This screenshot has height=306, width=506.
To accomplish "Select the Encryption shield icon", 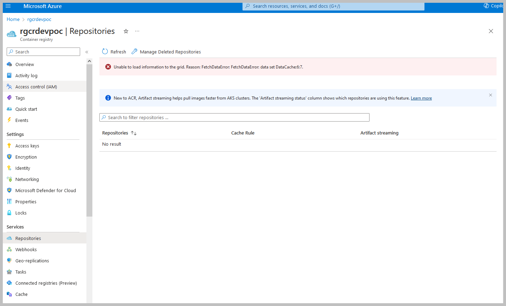I will [x=9, y=157].
